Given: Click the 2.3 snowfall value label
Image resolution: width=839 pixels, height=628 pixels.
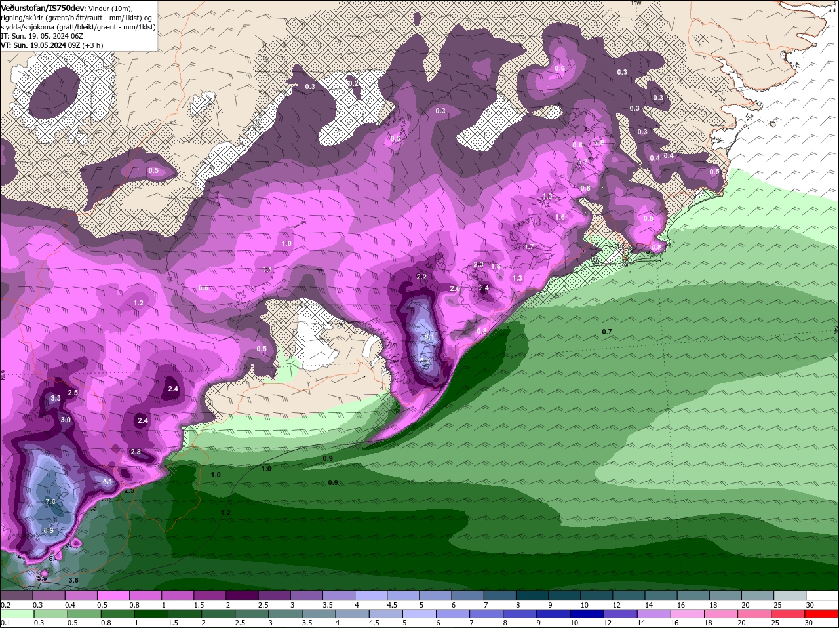Looking at the screenshot, I should tap(478, 264).
